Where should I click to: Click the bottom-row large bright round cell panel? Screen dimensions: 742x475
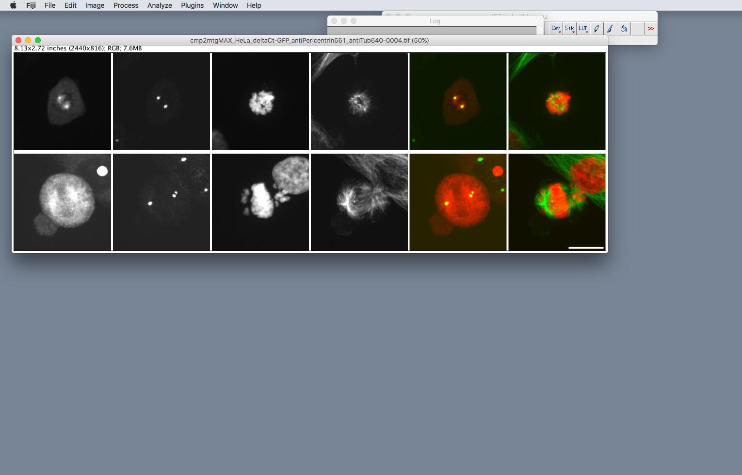point(63,202)
